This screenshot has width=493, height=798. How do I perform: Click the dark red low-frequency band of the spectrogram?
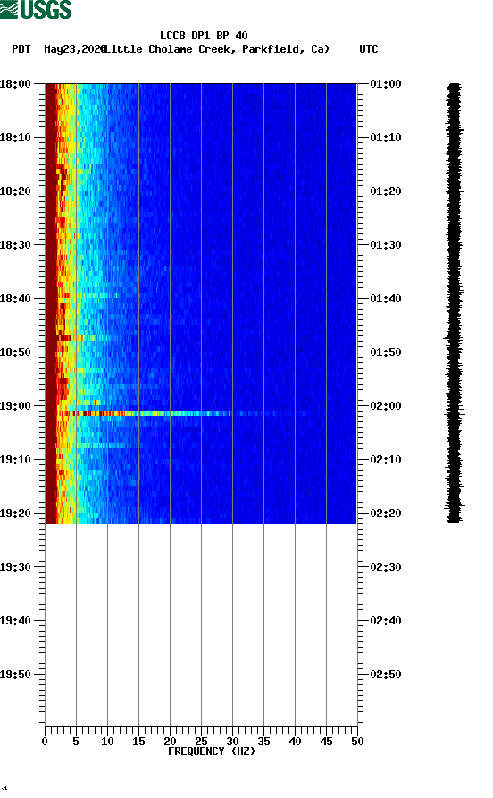pyautogui.click(x=51, y=303)
